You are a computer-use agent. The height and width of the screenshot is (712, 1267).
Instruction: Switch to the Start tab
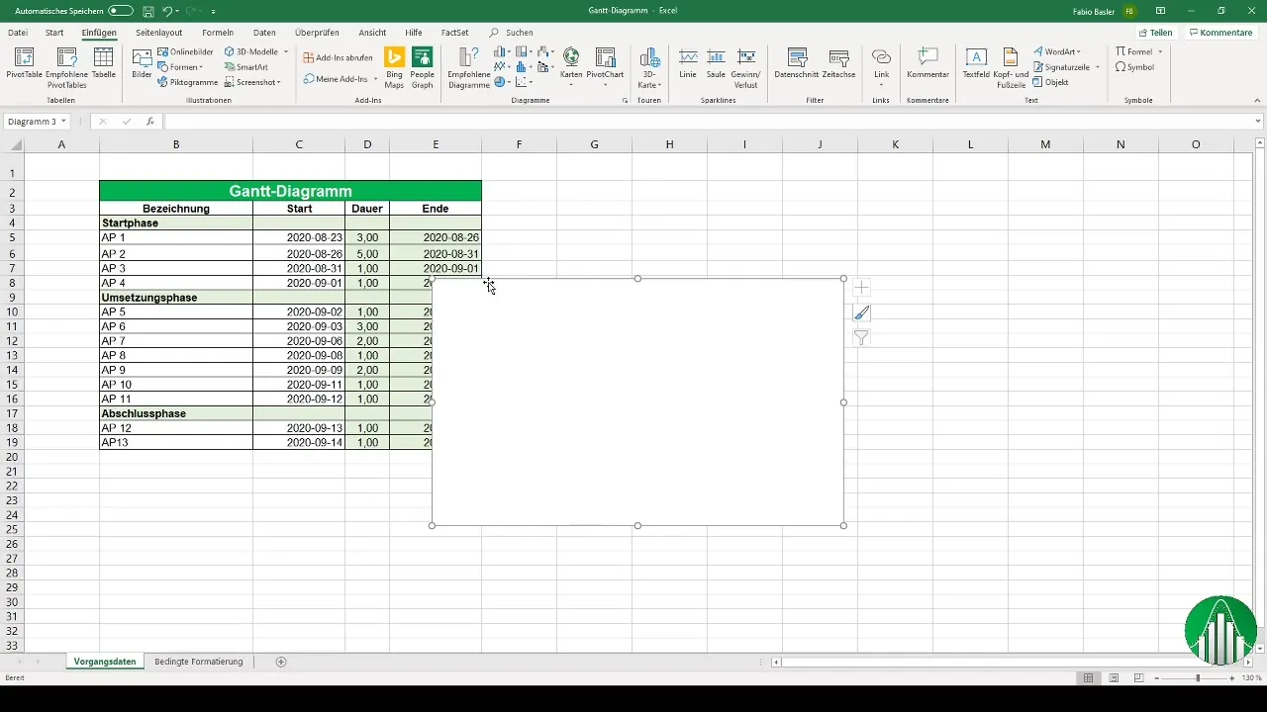[x=54, y=33]
